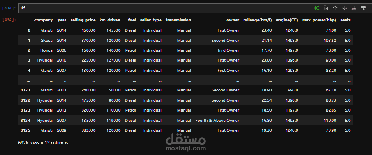
Task: Move the cell down with the down arrow
Action: coord(345,8)
